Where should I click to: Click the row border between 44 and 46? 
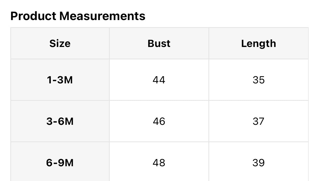[x=159, y=101]
